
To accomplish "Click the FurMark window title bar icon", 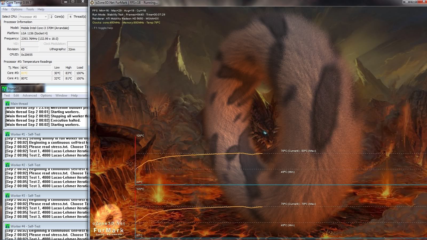I will tap(92, 3).
